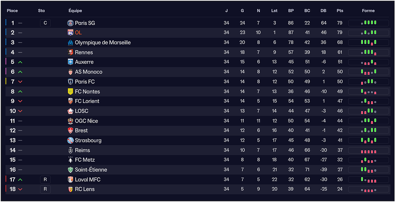
Task: Click the champion C status badge
Action: click(45, 23)
